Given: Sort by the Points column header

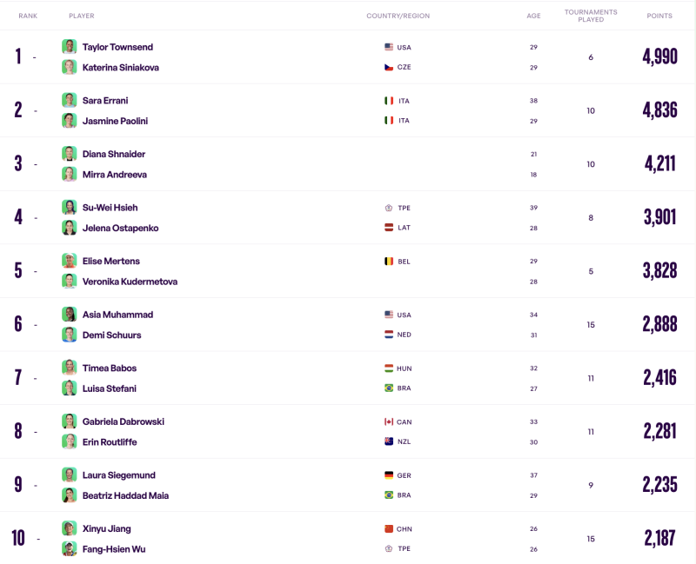Looking at the screenshot, I should [x=659, y=16].
